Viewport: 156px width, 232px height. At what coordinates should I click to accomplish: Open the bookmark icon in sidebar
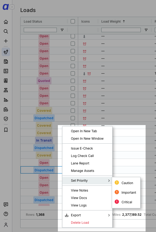(6, 130)
